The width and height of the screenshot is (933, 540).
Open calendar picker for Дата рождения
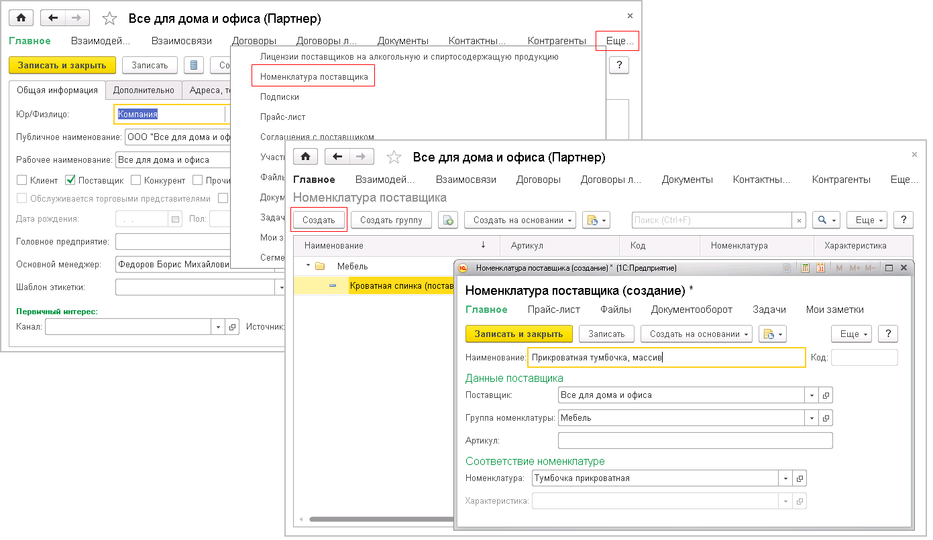tap(175, 219)
